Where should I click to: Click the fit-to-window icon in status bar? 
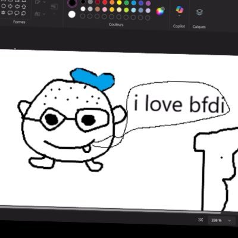pyautogui.click(x=201, y=220)
